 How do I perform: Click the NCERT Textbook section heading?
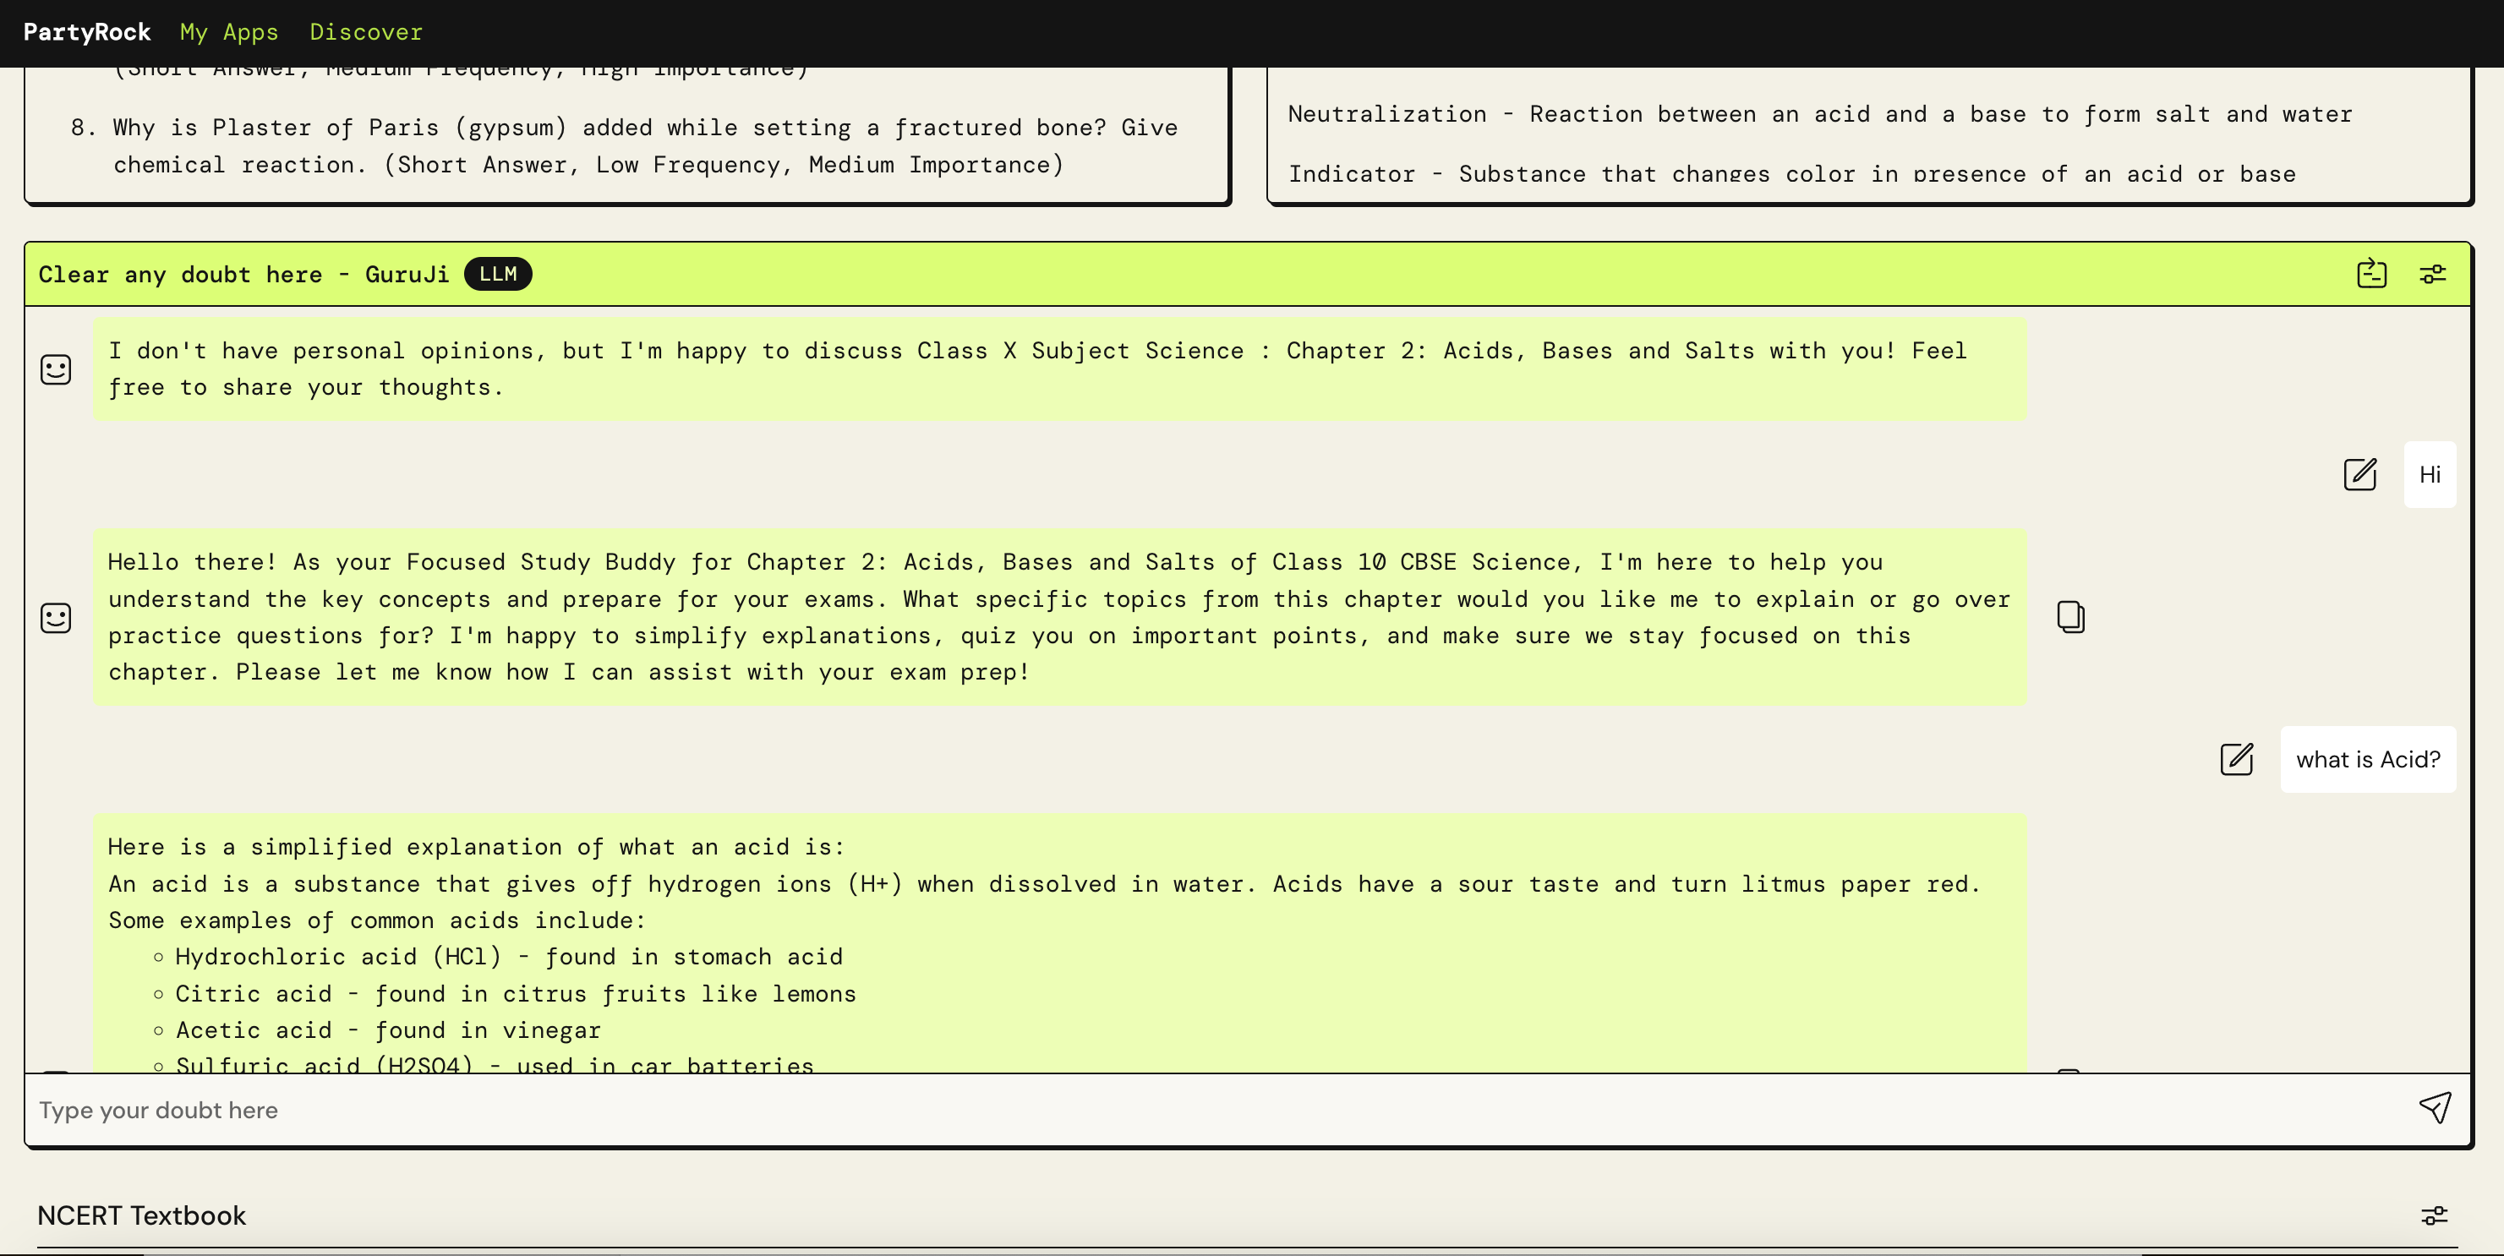coord(142,1215)
